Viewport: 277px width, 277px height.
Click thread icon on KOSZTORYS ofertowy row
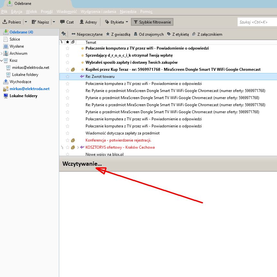pyautogui.click(x=62, y=147)
